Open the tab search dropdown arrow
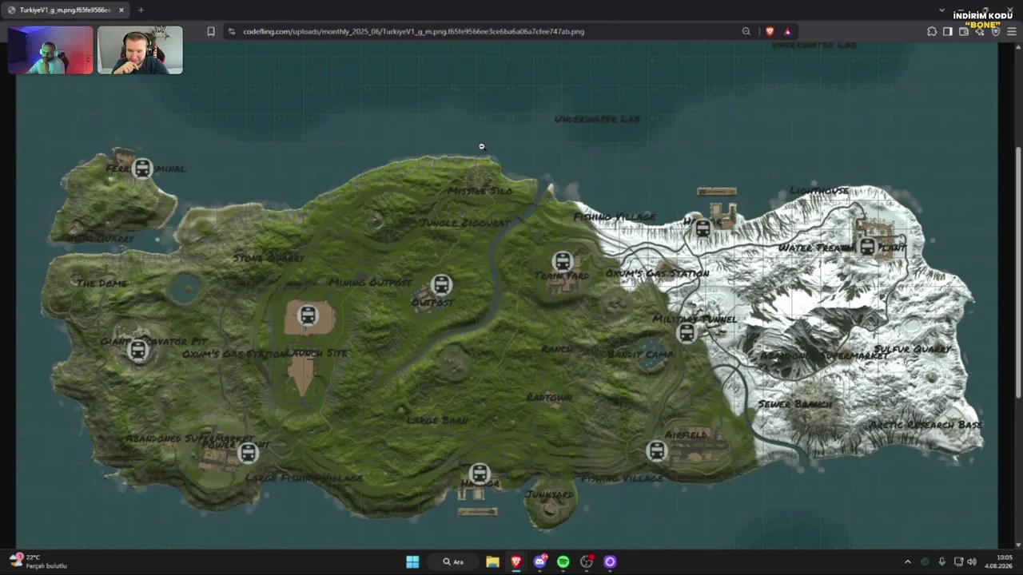The width and height of the screenshot is (1023, 575). point(941,10)
